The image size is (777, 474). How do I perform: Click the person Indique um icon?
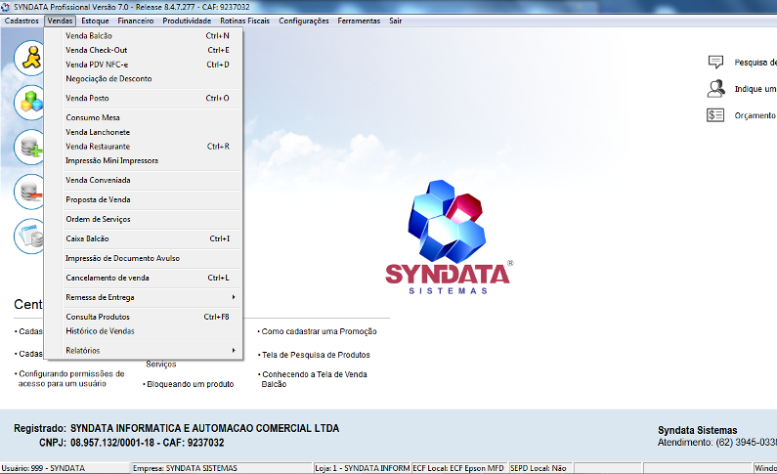[x=715, y=89]
